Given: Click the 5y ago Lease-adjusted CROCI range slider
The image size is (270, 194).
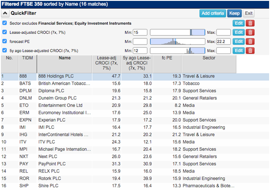Looking at the screenshot, I should 177,51.
